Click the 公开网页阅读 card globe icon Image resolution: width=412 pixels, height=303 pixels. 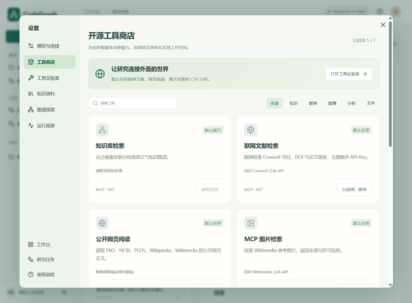click(102, 223)
